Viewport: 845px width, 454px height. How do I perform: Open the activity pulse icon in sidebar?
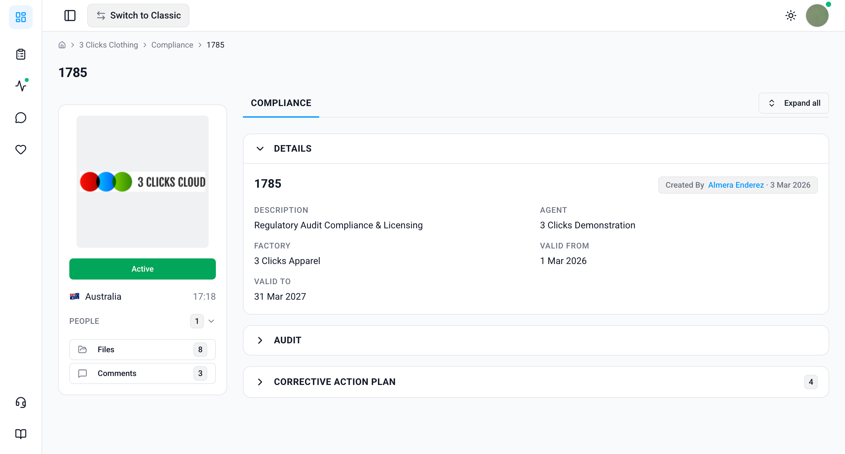coord(21,86)
